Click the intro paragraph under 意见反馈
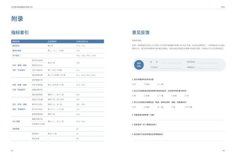 179,47
